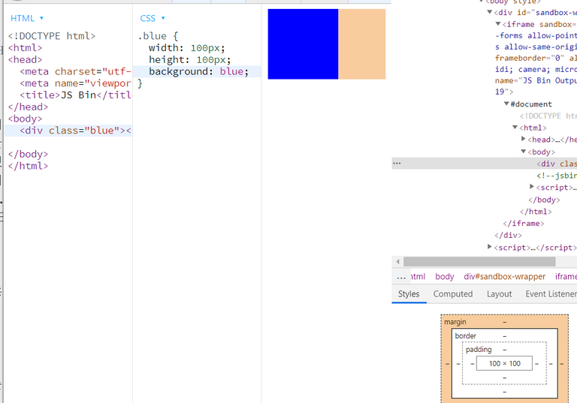Expand the <script>…</script> node after the </div> line
The height and width of the screenshot is (403, 577).
coord(489,247)
